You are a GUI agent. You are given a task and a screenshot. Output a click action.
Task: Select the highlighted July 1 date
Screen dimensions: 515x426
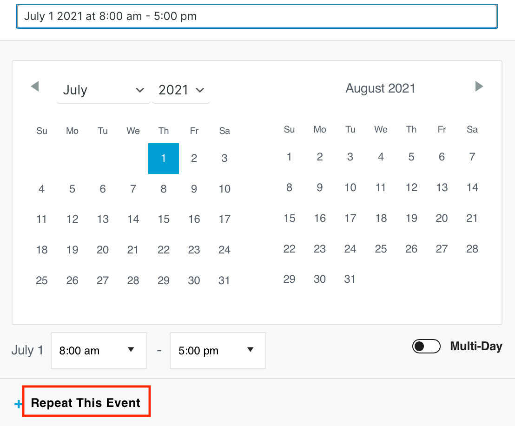pos(164,159)
